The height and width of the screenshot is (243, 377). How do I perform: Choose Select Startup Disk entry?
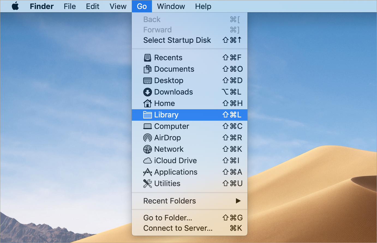pyautogui.click(x=177, y=40)
